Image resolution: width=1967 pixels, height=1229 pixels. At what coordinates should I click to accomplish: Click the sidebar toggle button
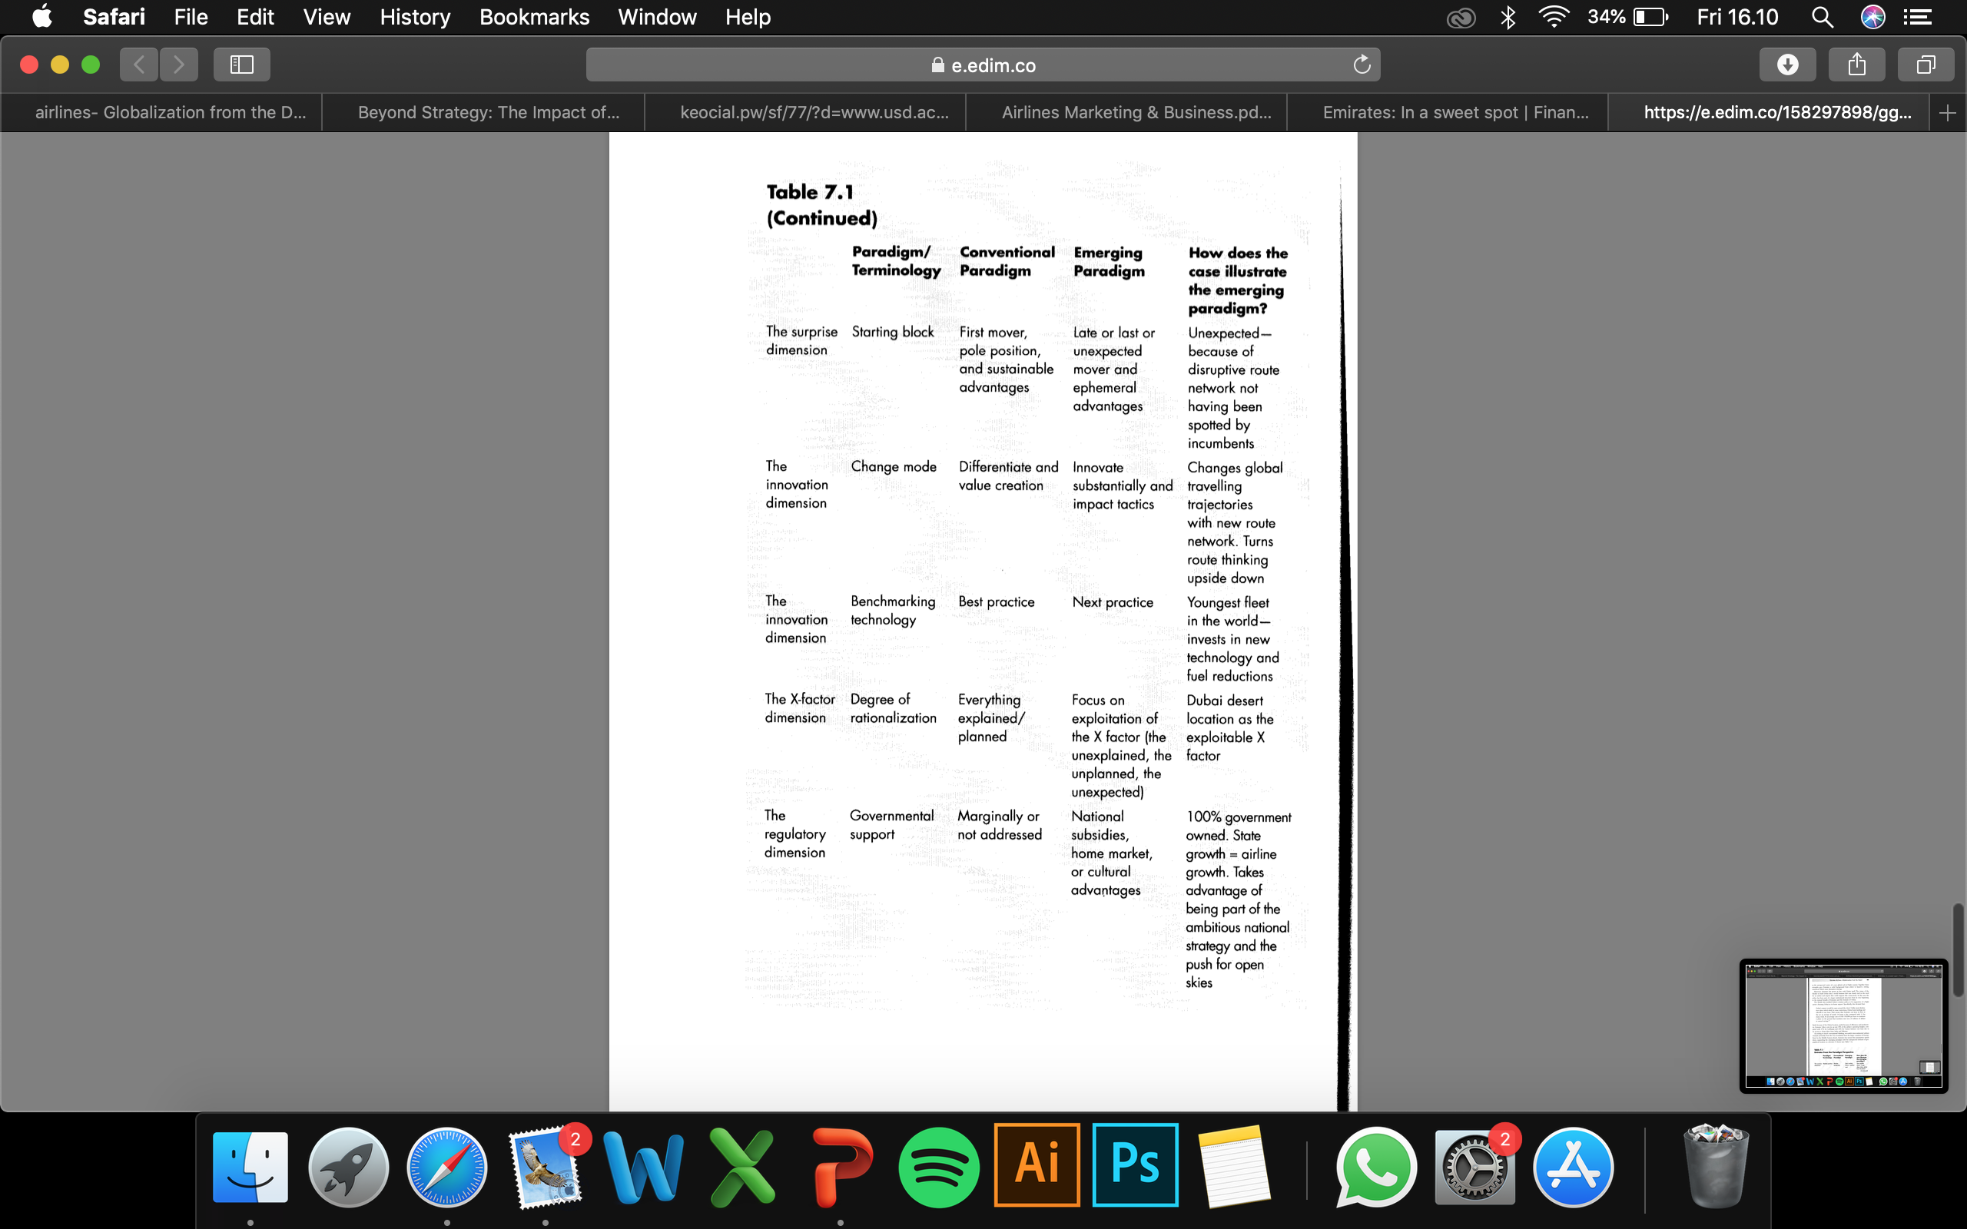pyautogui.click(x=240, y=62)
